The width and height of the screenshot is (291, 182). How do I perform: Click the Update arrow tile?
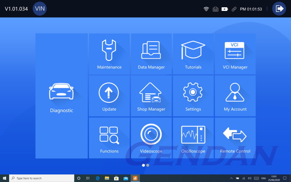[x=109, y=96]
